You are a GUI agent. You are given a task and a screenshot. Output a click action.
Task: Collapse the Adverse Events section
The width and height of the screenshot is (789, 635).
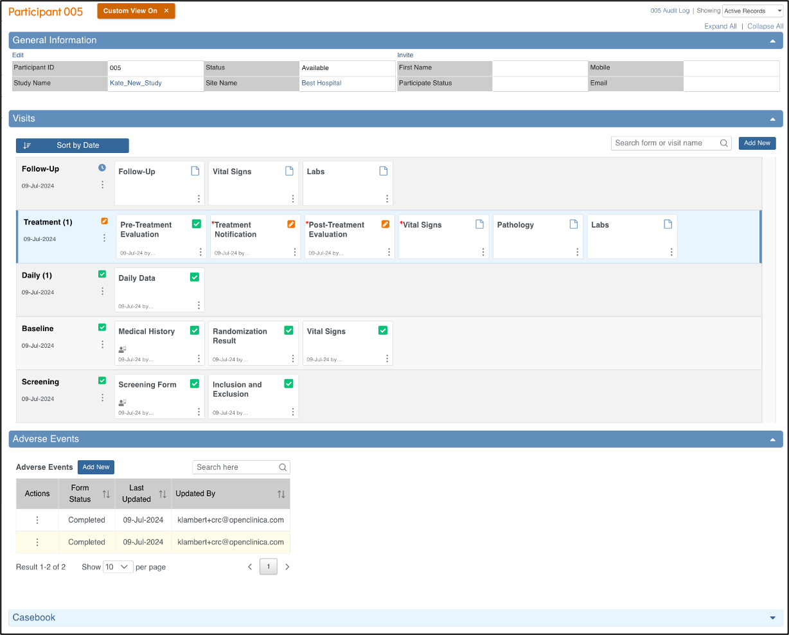772,440
